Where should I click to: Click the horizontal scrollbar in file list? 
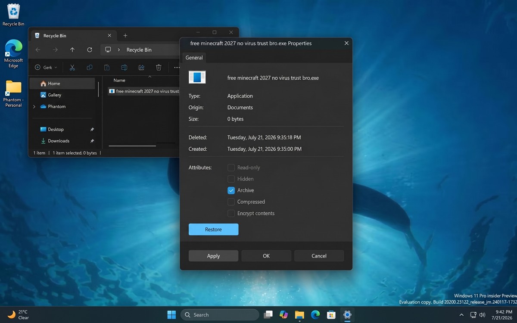coord(132,146)
